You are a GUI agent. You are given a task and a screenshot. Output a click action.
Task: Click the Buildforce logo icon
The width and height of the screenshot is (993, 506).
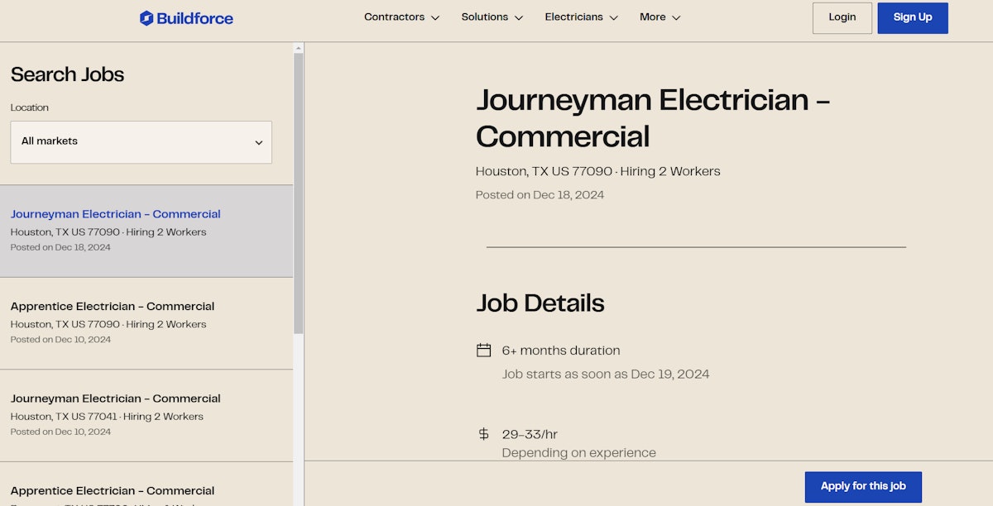pyautogui.click(x=146, y=17)
